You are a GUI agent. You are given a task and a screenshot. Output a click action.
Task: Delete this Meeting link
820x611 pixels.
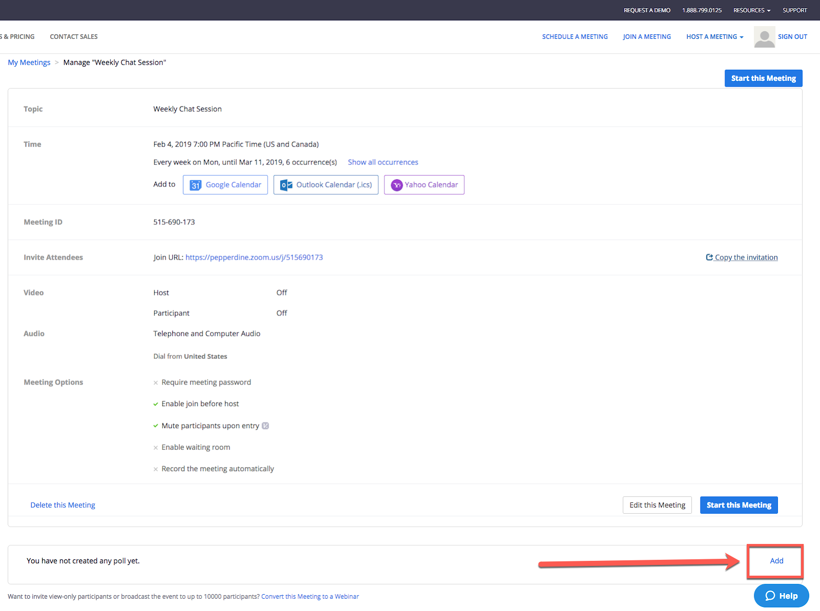(x=63, y=505)
